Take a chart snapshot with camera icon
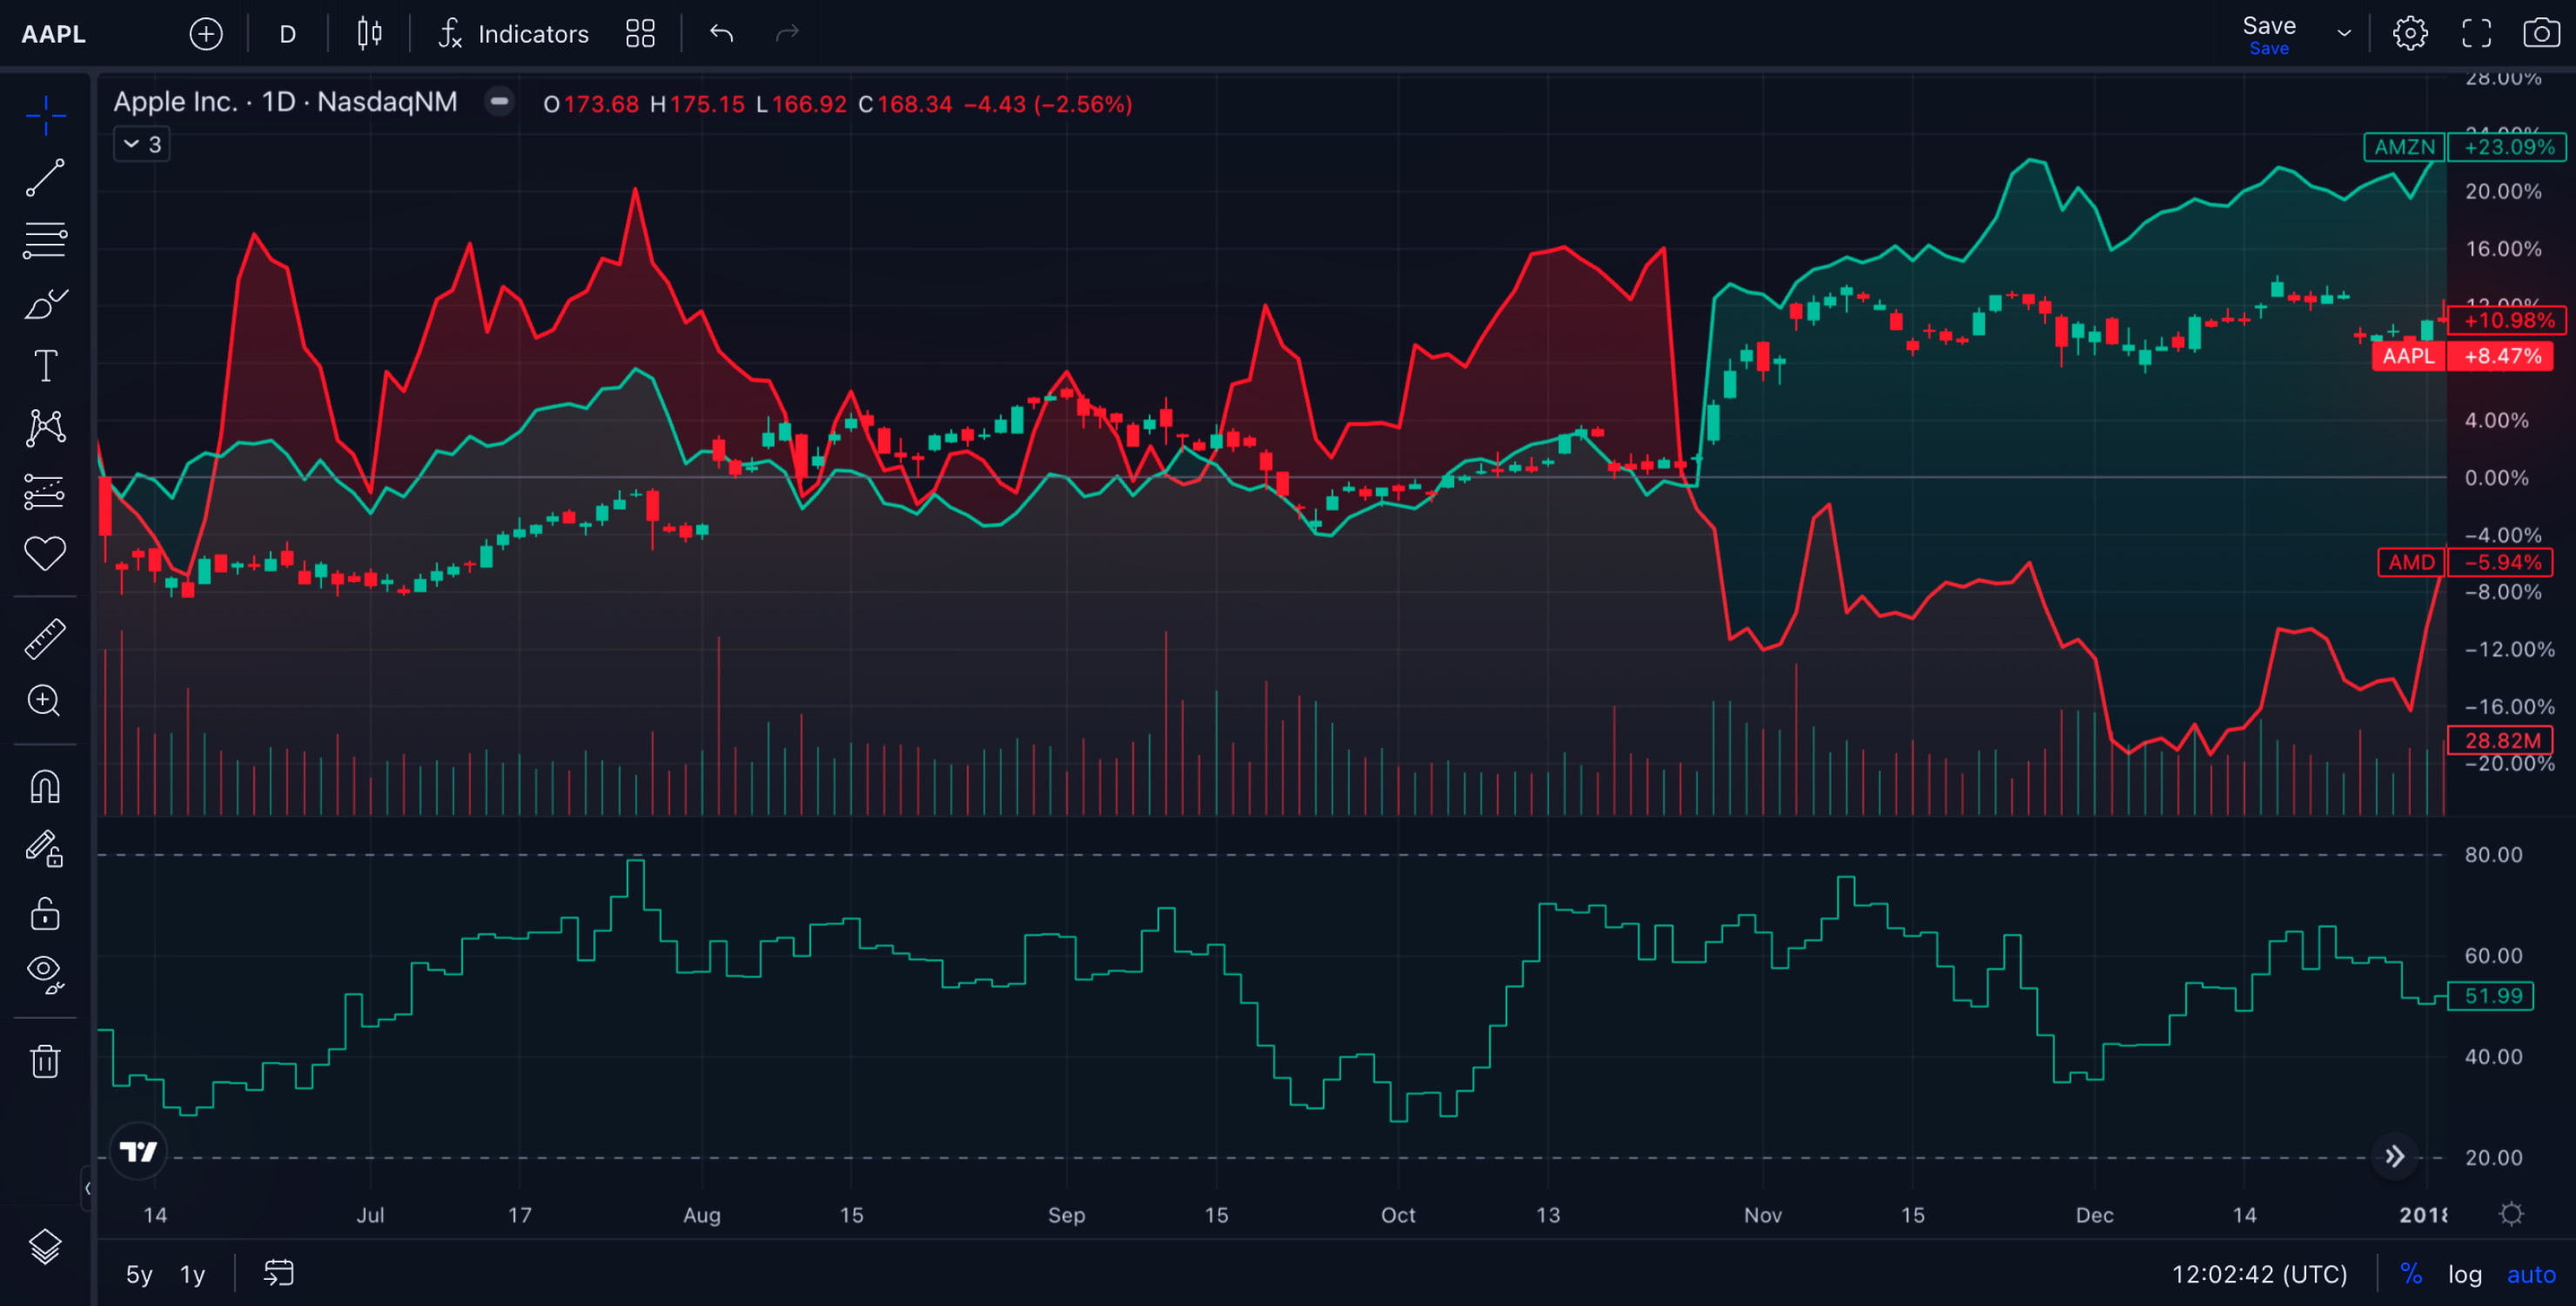This screenshot has height=1306, width=2576. pyautogui.click(x=2541, y=33)
